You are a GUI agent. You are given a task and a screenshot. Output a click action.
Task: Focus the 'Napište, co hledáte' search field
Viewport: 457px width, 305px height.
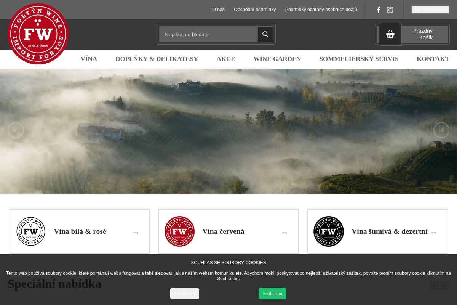(x=208, y=34)
